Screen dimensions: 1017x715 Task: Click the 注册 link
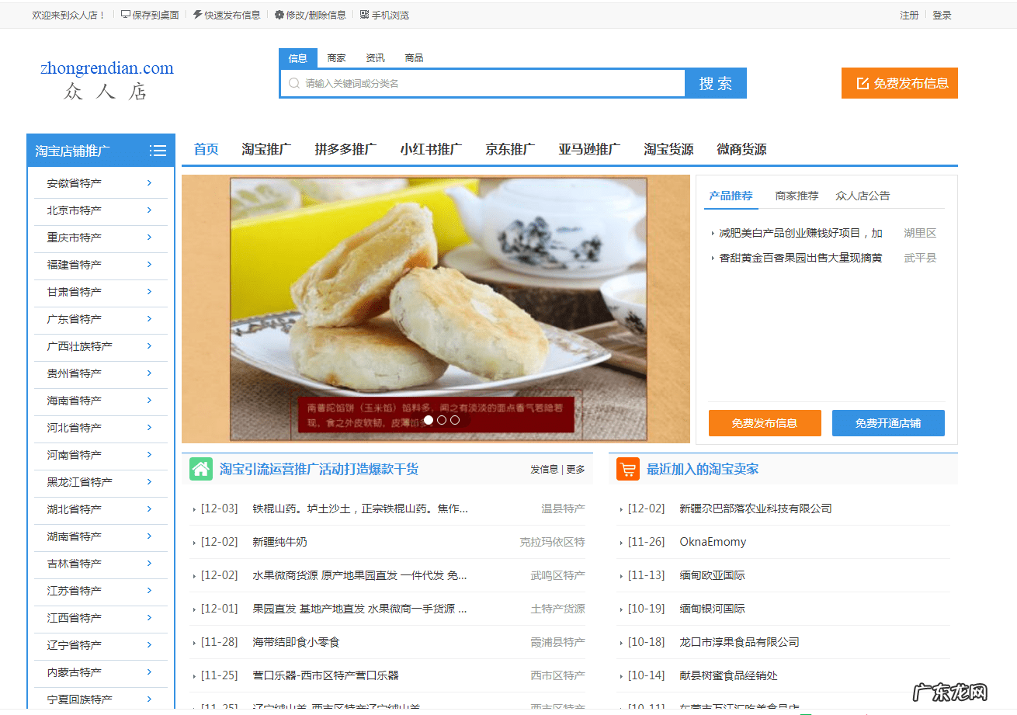click(x=909, y=14)
